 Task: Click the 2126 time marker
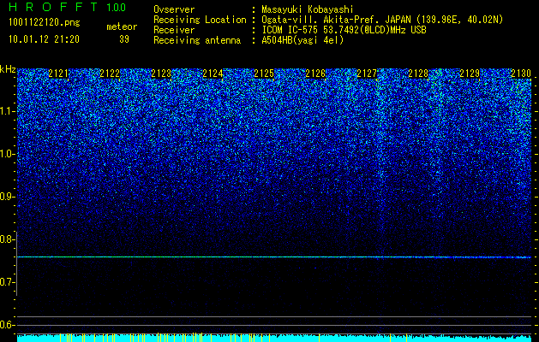click(x=315, y=74)
